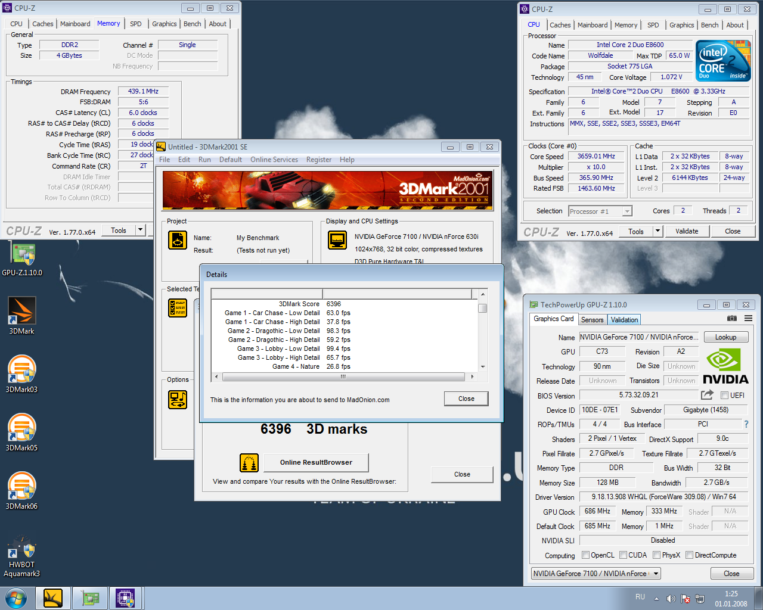Open the 3DMark06 desktop shortcut

tap(22, 490)
